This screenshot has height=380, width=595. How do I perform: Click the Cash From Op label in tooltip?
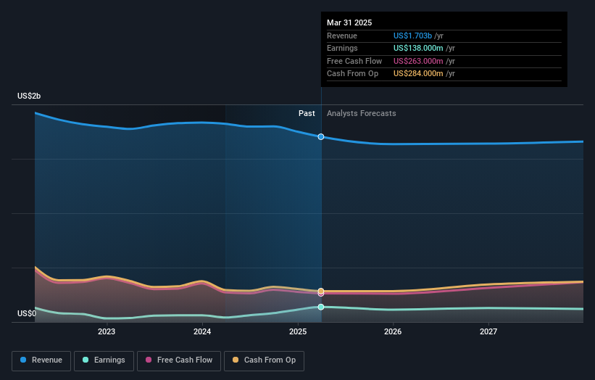(x=352, y=74)
